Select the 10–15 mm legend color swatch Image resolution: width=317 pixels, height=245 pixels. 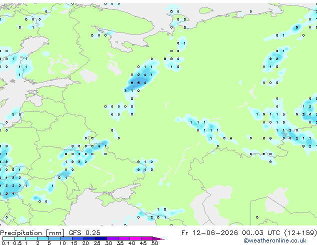[66, 238]
